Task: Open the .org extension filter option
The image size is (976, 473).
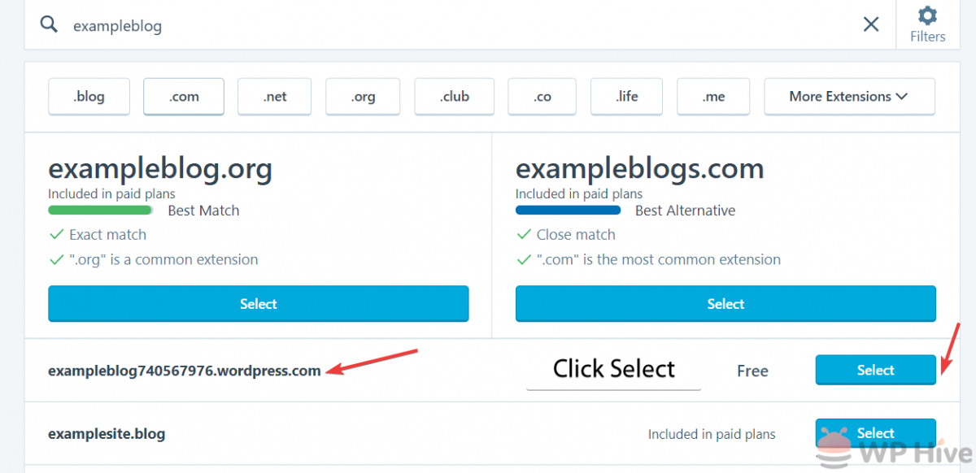Action: tap(363, 96)
